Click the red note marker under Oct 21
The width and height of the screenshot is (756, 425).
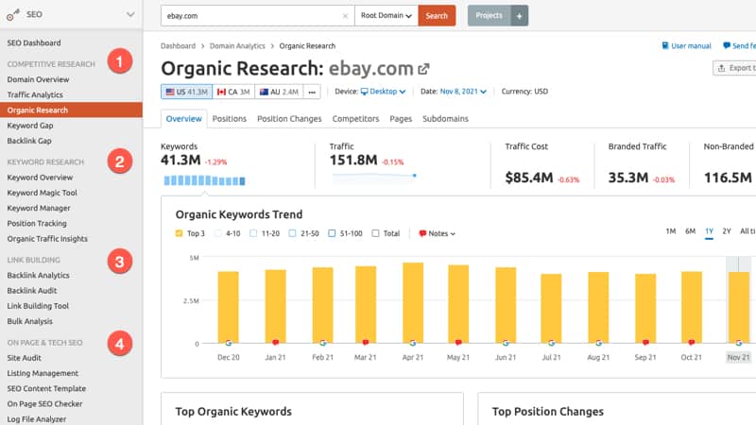click(692, 343)
